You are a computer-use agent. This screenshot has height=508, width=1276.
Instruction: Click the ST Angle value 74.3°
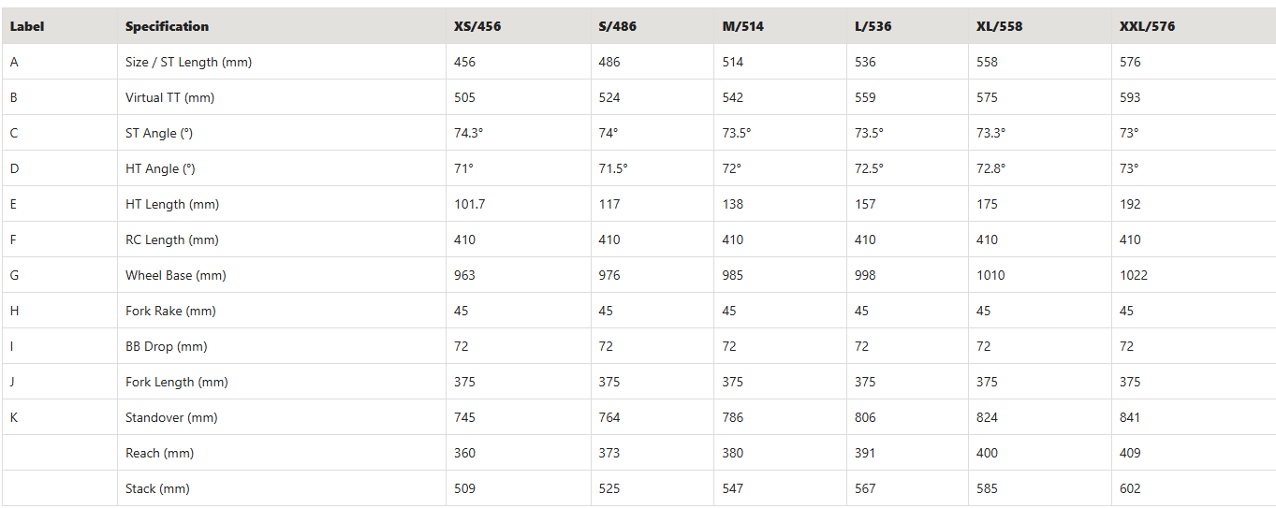click(x=469, y=133)
